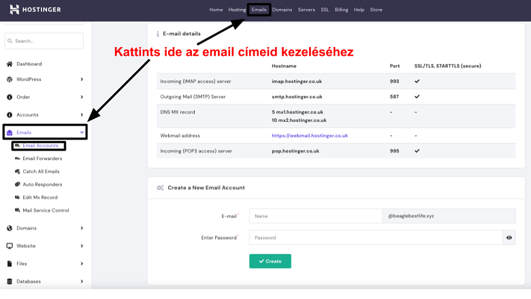The image size is (531, 299).
Task: Collapse the Emails sidebar section
Action: tap(82, 132)
